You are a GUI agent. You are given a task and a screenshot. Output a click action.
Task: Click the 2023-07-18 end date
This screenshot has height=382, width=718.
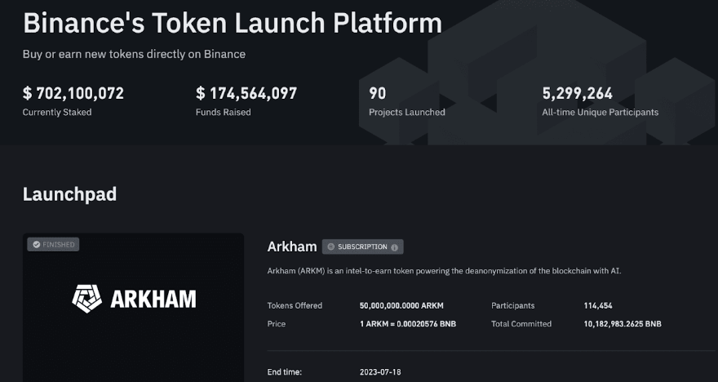[x=380, y=372]
